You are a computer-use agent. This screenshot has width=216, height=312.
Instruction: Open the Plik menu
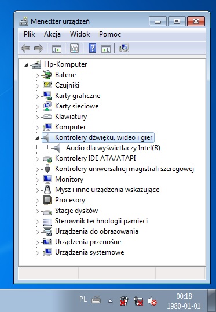(29, 34)
